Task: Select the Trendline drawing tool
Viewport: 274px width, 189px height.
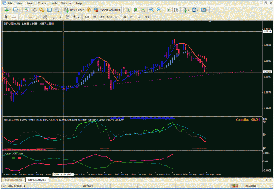Action: (x=38, y=17)
